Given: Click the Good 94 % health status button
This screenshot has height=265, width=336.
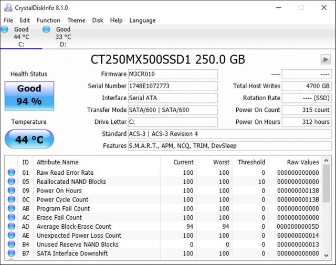Looking at the screenshot, I should (x=29, y=95).
